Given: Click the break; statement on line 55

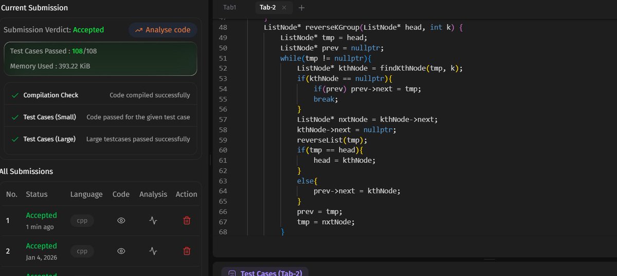Looking at the screenshot, I should [325, 99].
